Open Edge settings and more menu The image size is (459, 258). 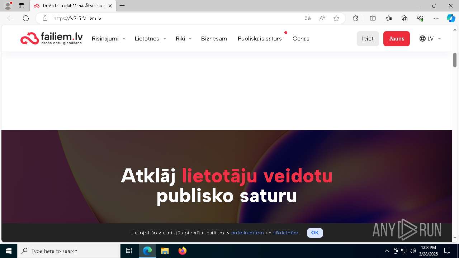tap(436, 18)
